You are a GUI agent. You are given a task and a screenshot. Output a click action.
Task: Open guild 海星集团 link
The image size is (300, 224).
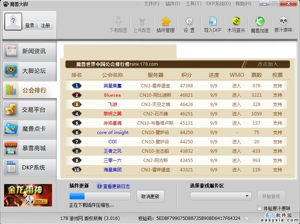(x=113, y=169)
